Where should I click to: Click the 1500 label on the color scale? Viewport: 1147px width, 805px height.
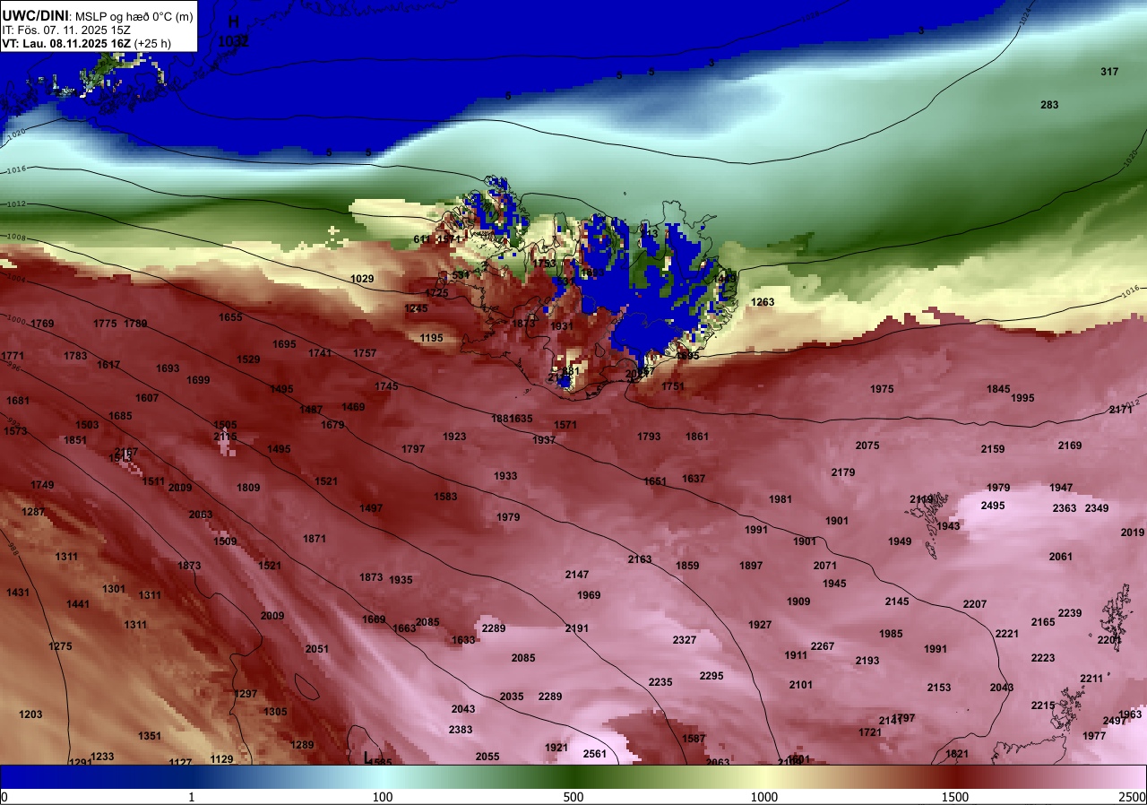(x=955, y=797)
